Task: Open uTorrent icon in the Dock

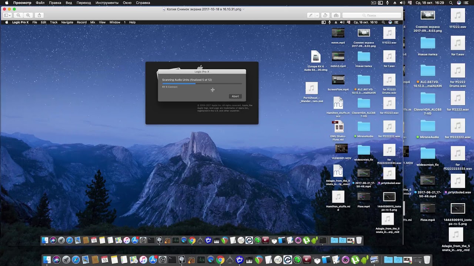Action: 355,260
